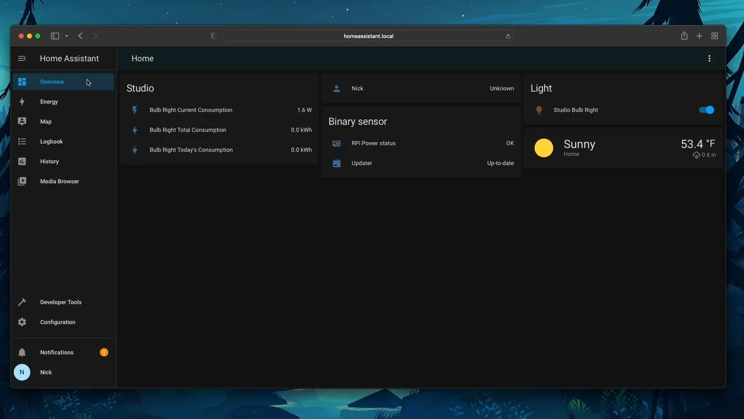Click the 1.6 W value
744x419 pixels.
305,110
